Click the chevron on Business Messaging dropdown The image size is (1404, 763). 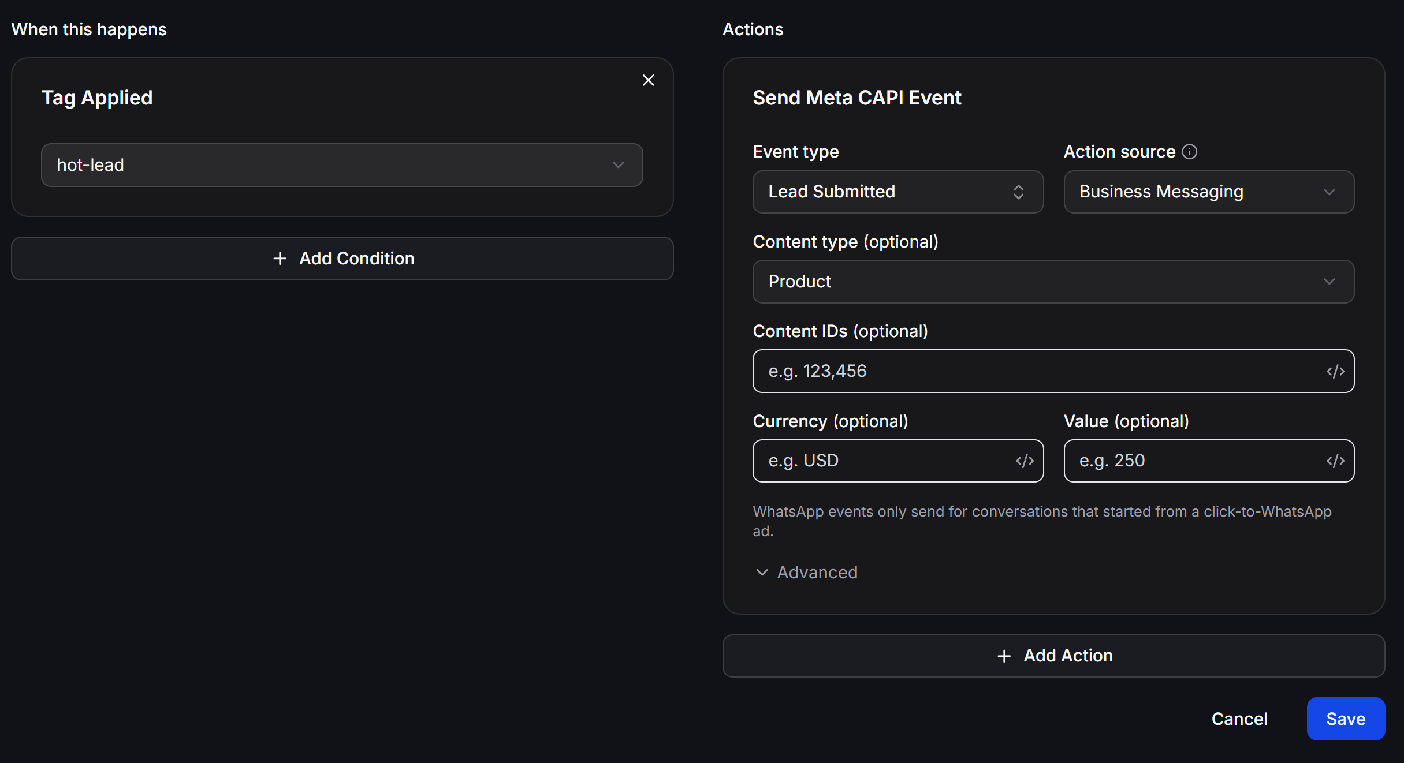(x=1329, y=192)
